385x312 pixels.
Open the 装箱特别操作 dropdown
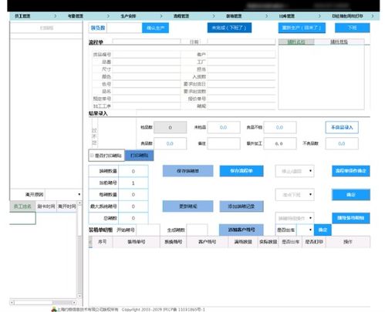point(295,218)
